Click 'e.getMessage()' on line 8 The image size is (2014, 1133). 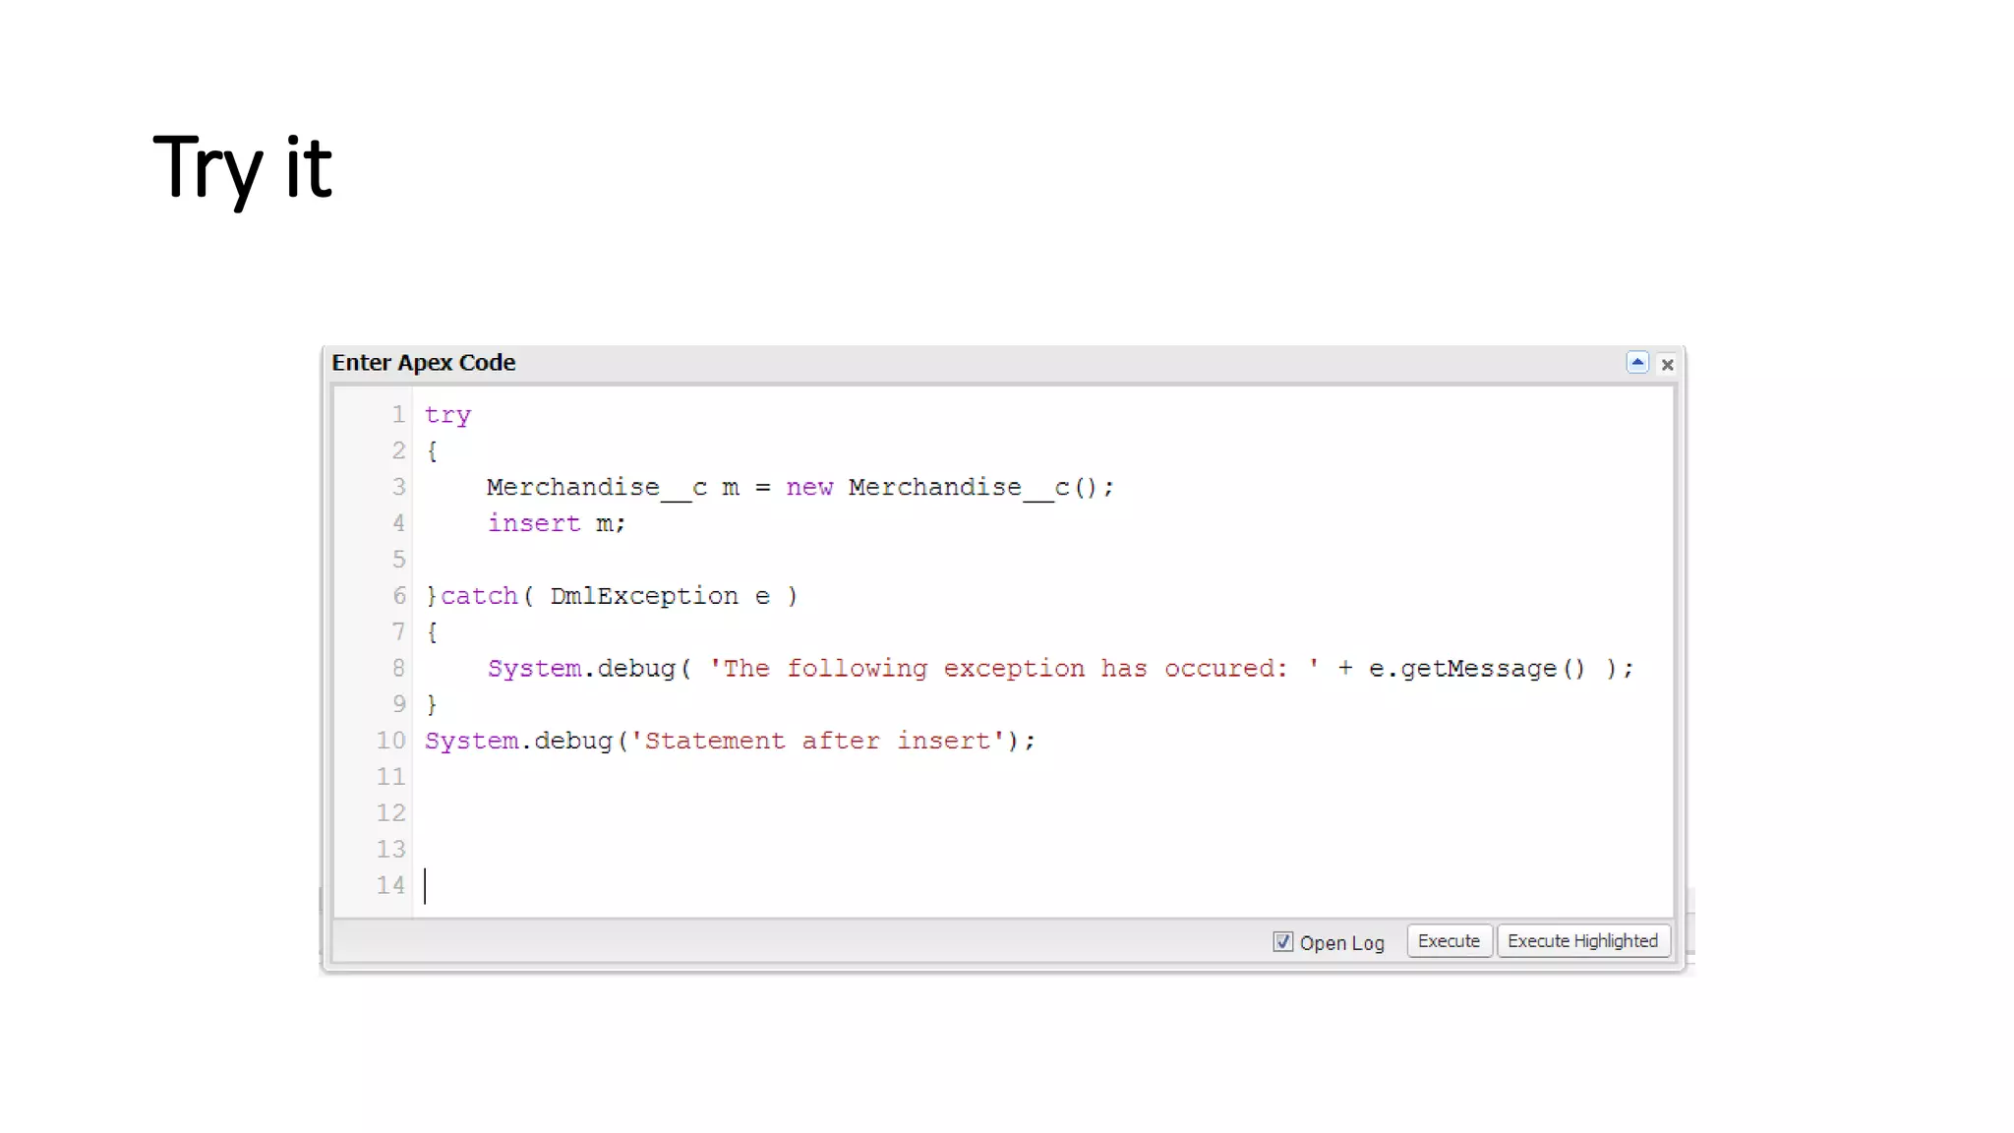pyautogui.click(x=1476, y=669)
